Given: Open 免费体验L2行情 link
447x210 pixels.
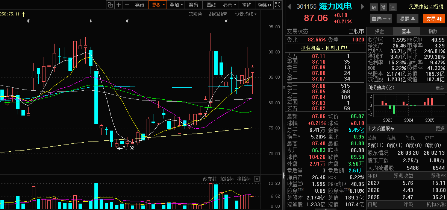Looking at the screenshot, I should coord(427,6).
